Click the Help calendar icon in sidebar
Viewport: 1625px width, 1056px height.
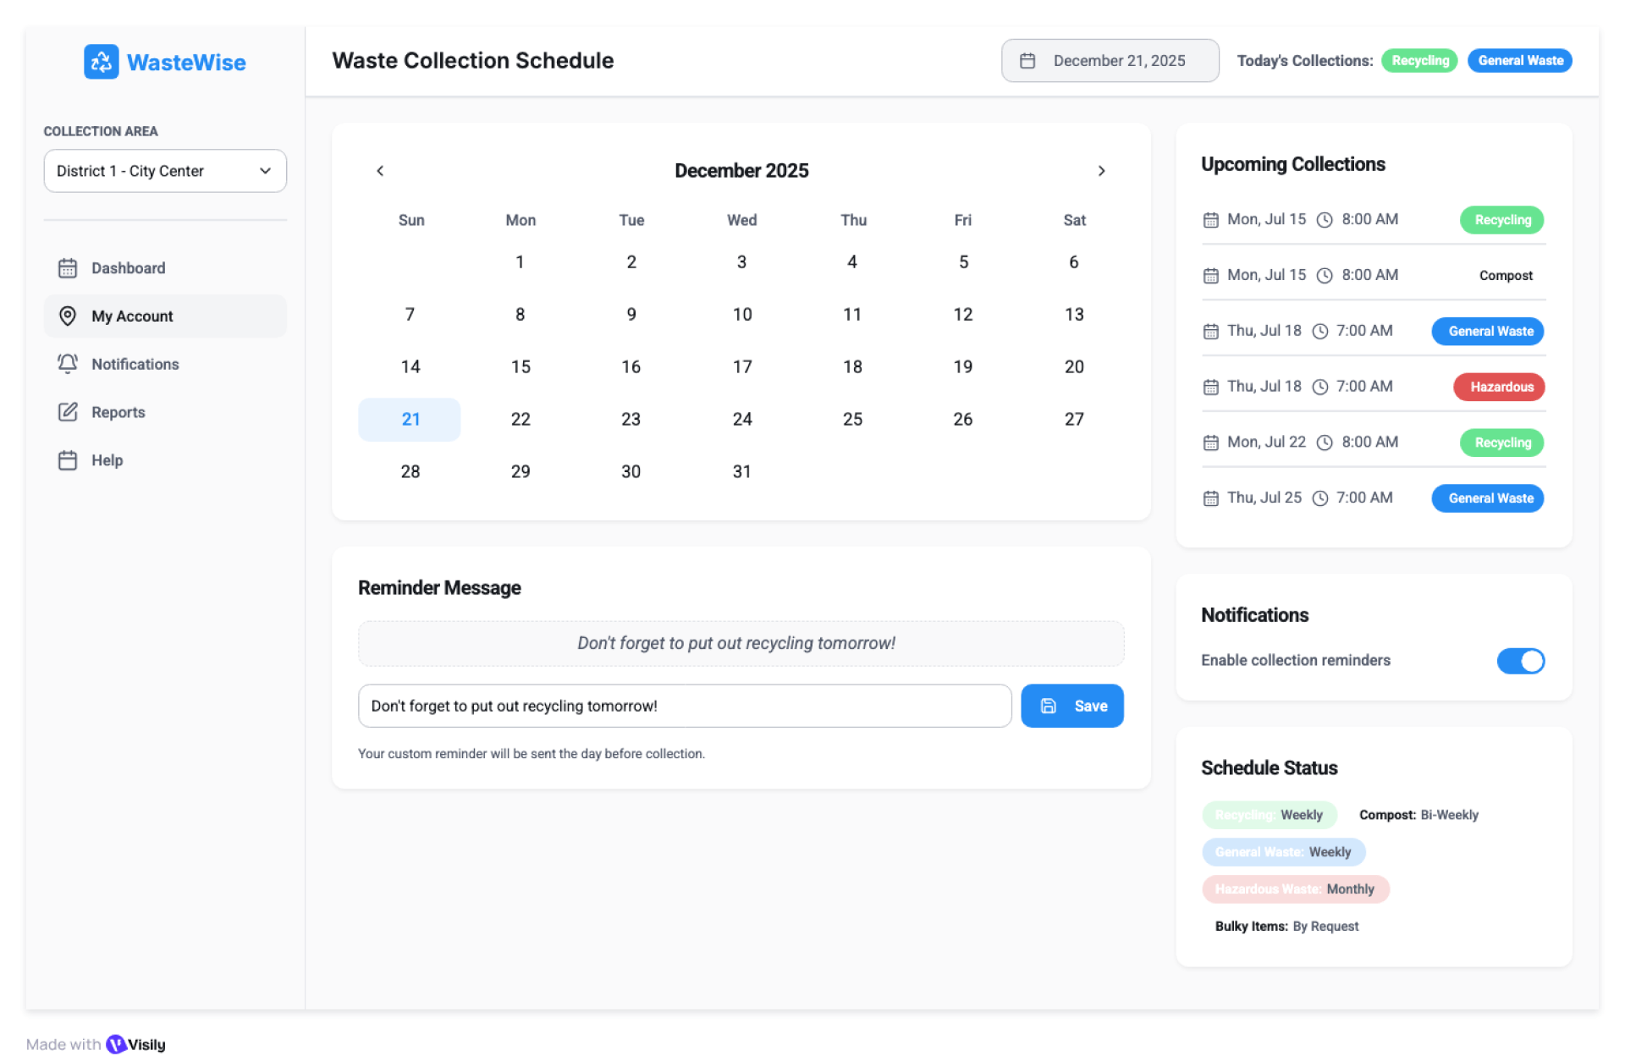click(x=68, y=460)
